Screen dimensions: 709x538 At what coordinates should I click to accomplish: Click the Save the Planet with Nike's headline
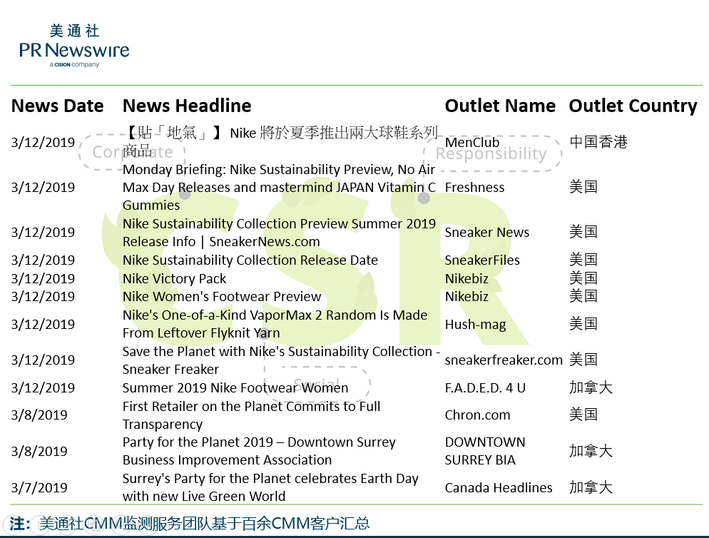(281, 360)
